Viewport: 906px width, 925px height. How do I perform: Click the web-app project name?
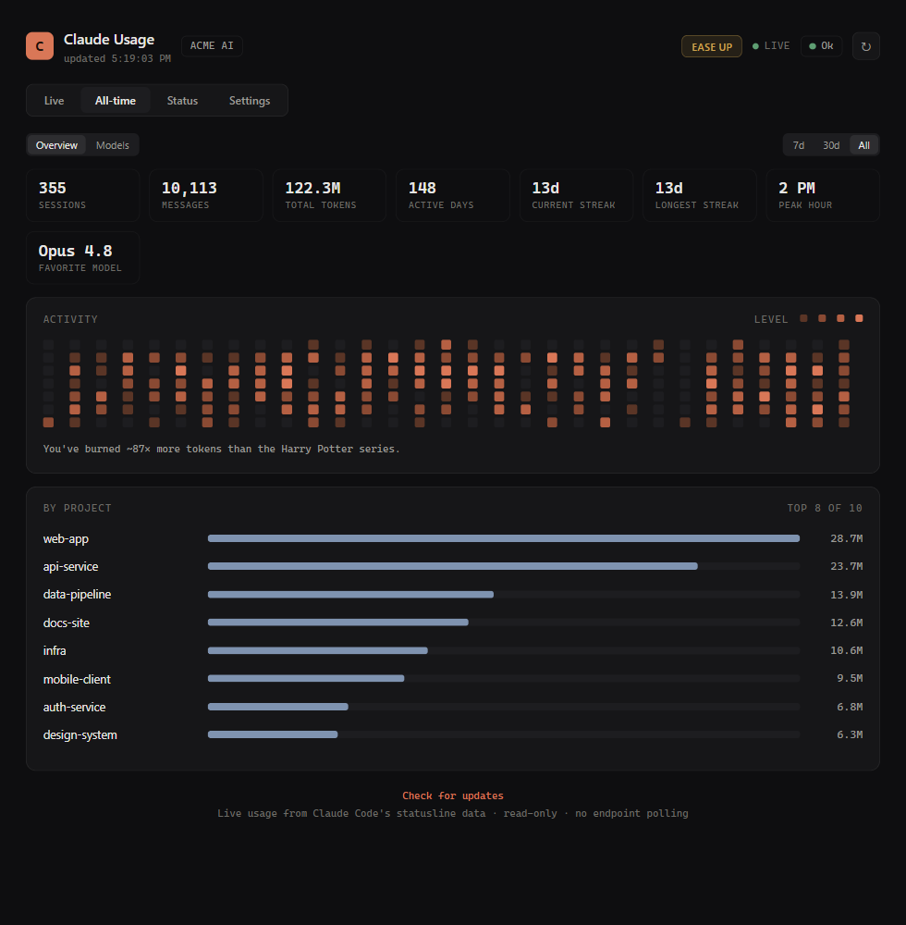(x=66, y=538)
